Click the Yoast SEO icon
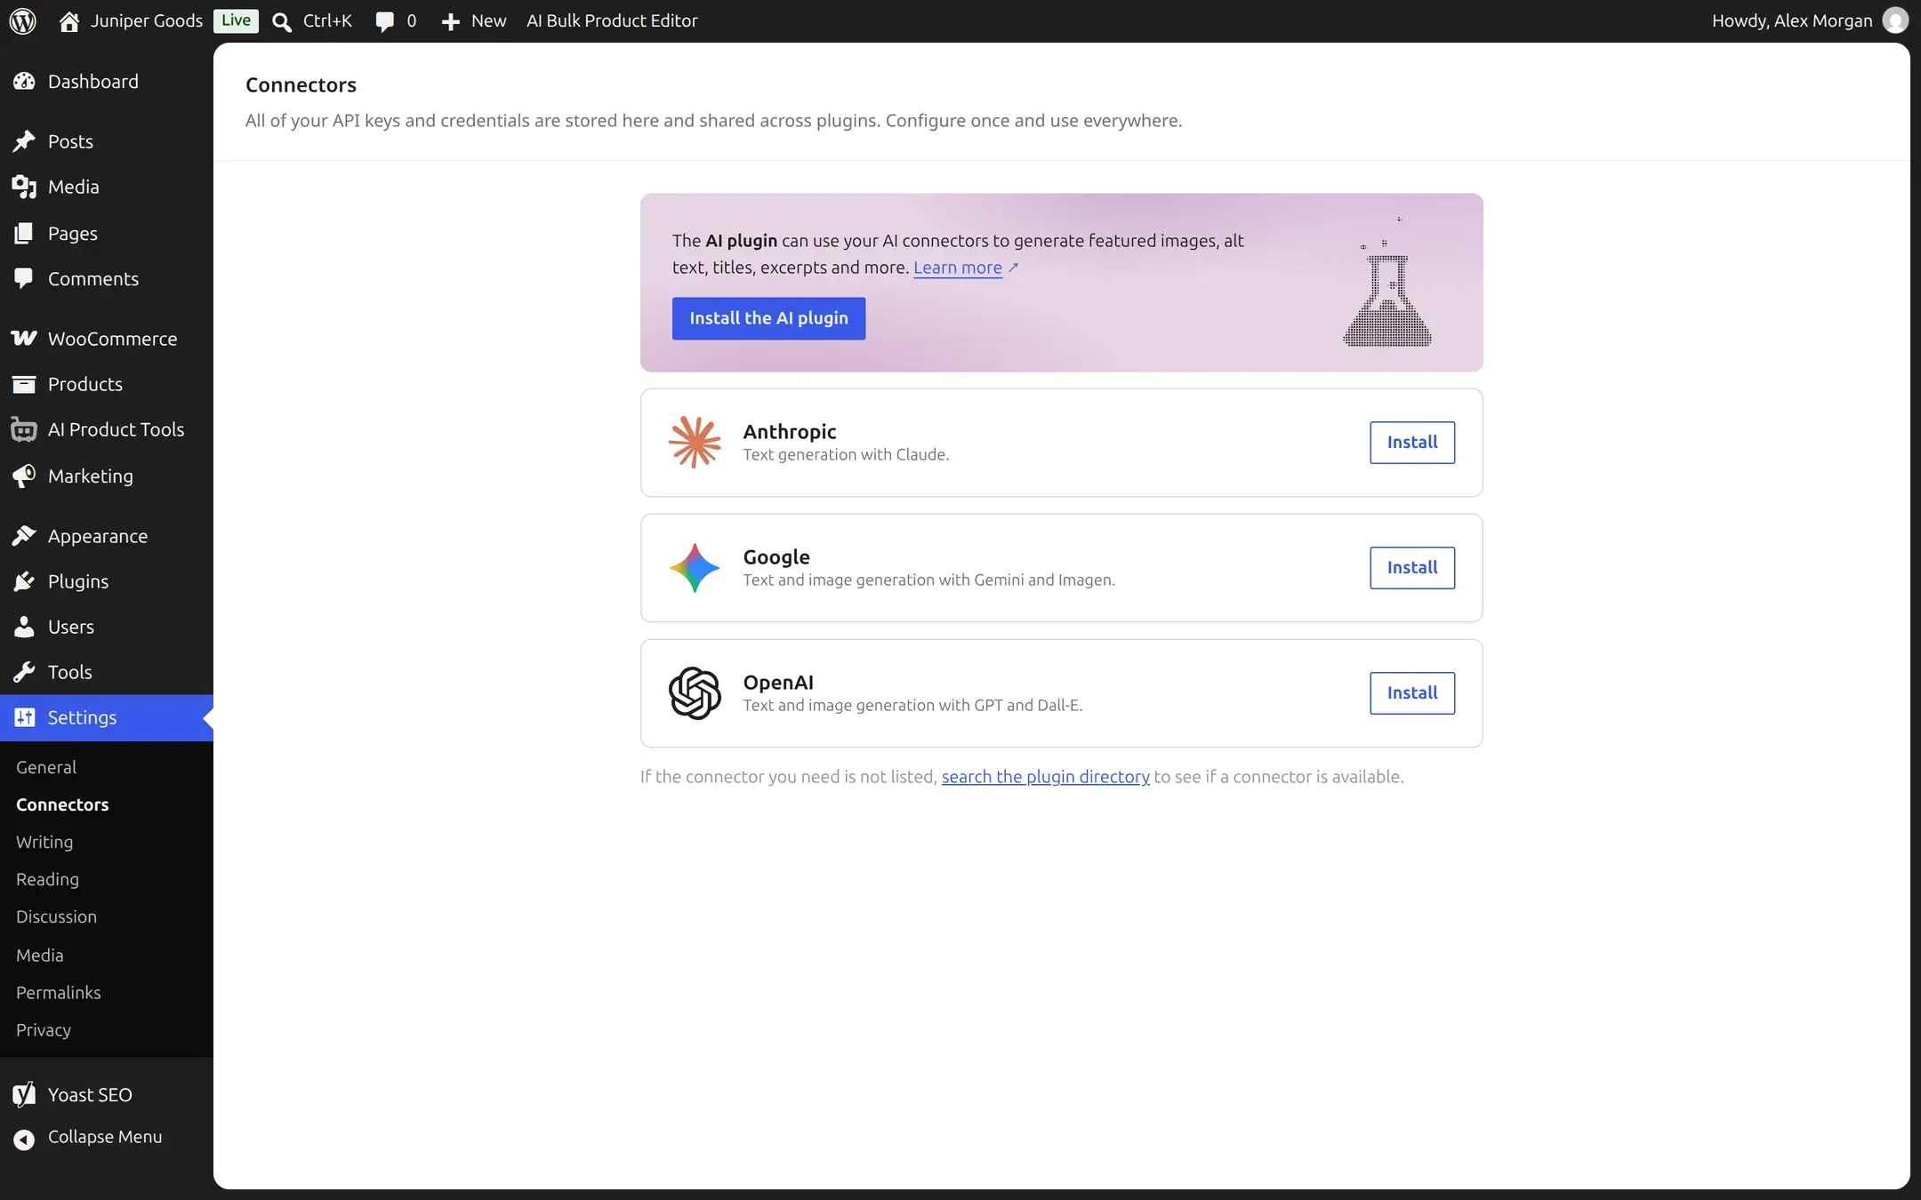The height and width of the screenshot is (1200, 1921). pyautogui.click(x=24, y=1094)
